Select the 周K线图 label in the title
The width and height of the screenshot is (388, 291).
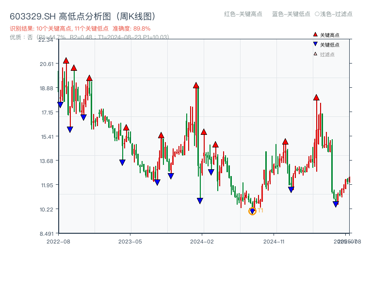[x=137, y=16]
